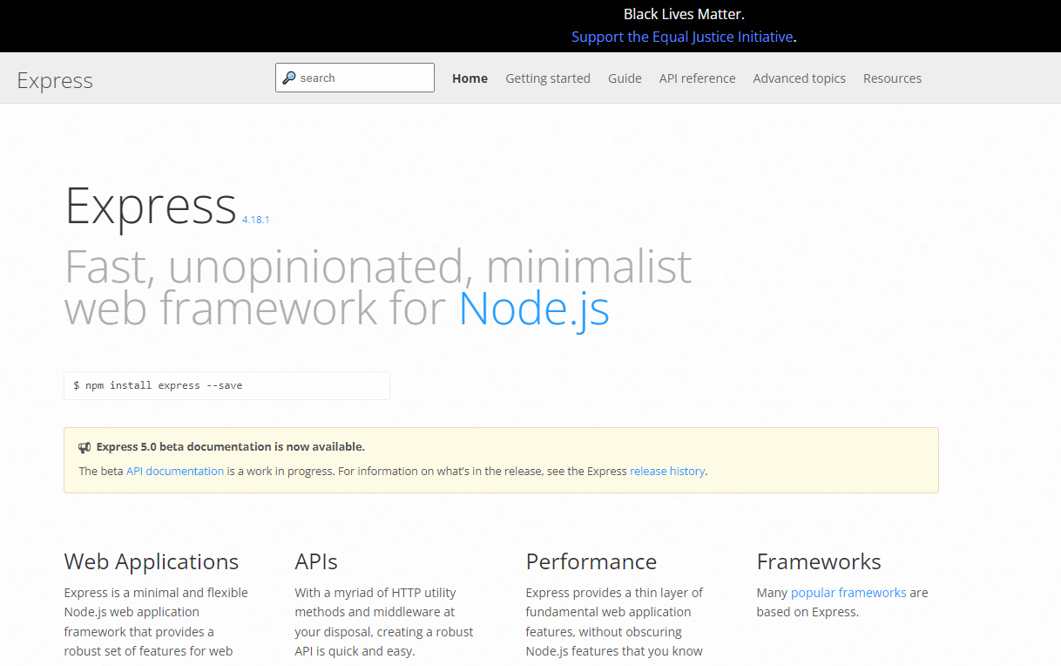This screenshot has width=1061, height=666.
Task: Open the release history link
Action: tap(666, 471)
